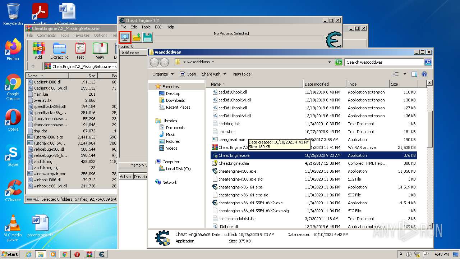Click Explorer search magnifier icon

428,62
